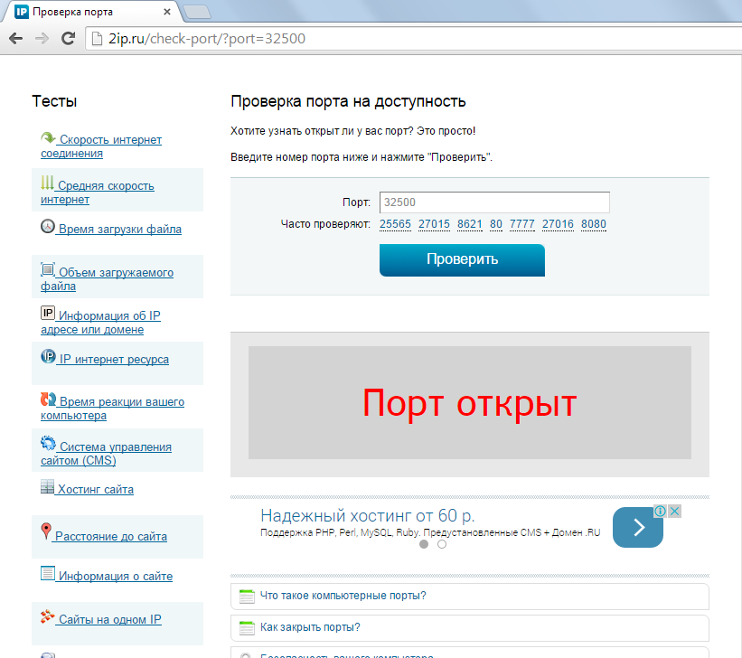Click the speedometer icon beside Скорость интернет соединения

tap(48, 138)
